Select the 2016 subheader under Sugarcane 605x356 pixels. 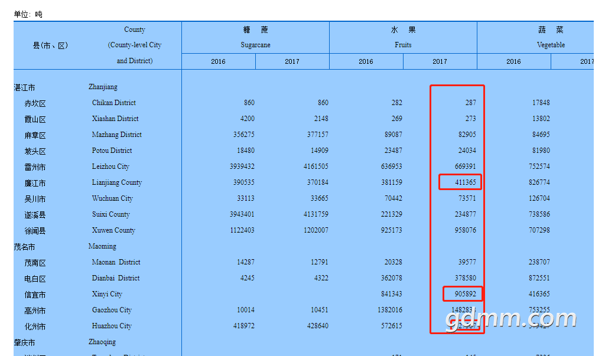click(x=218, y=61)
